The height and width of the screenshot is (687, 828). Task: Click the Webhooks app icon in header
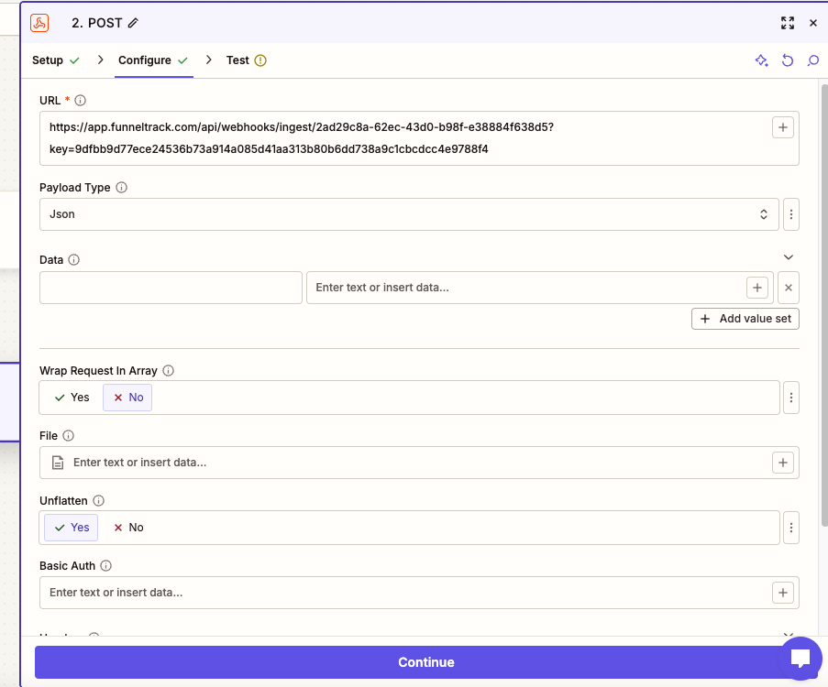pos(39,23)
